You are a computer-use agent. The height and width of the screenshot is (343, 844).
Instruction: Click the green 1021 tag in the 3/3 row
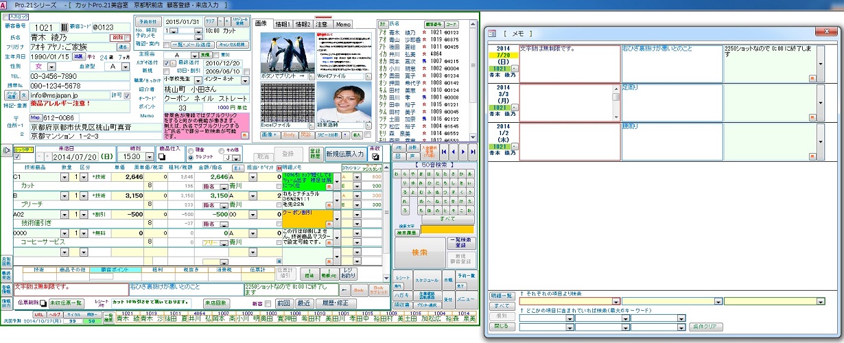500,108
